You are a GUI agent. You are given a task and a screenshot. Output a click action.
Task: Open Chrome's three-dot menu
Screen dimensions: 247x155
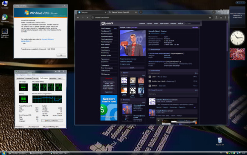tap(226, 18)
